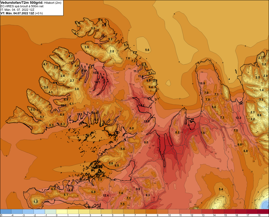Click the 1.3 temperature value

[36, 202]
